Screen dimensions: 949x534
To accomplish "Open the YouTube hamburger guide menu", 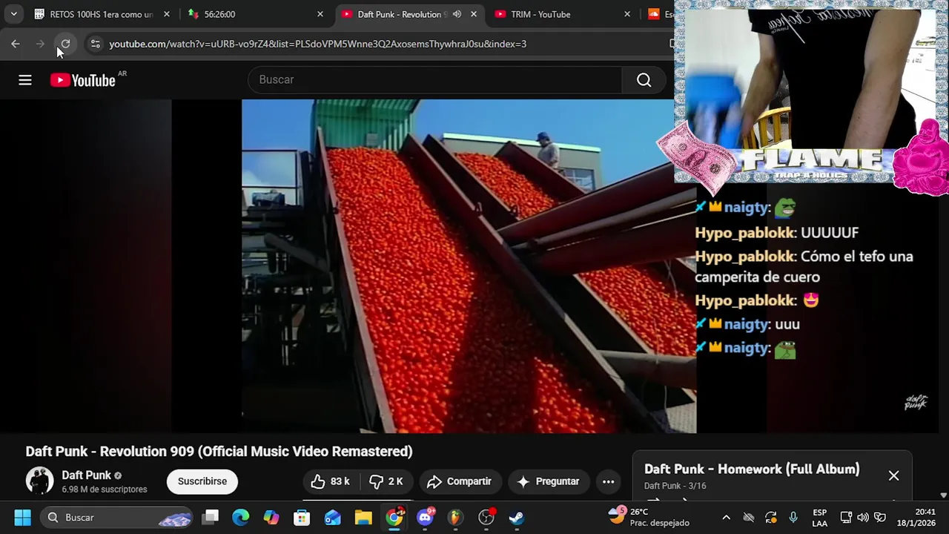I will coord(25,80).
